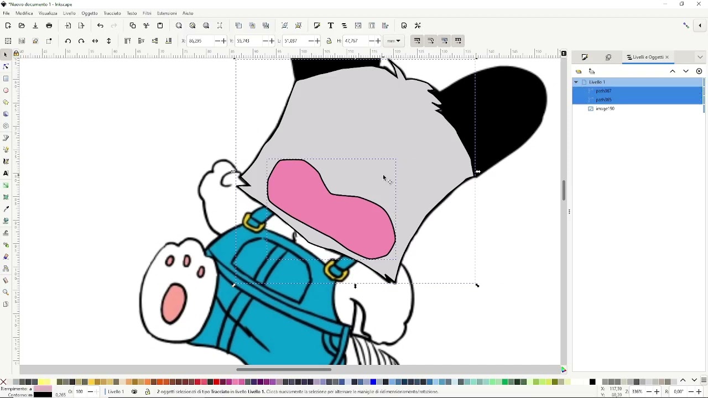Image resolution: width=708 pixels, height=398 pixels.
Task: Toggle move patterns with object
Action: 459,41
